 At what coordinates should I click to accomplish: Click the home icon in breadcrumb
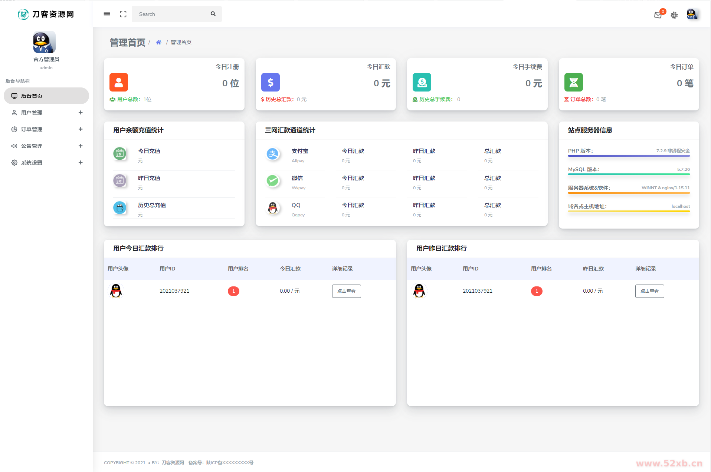(x=158, y=42)
